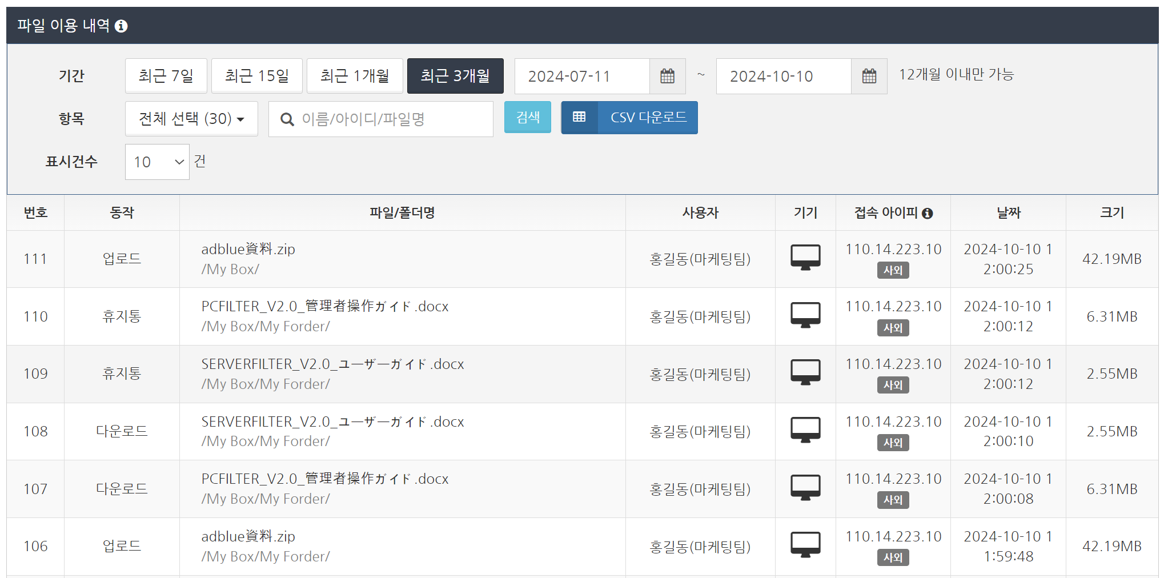Image resolution: width=1168 pixels, height=578 pixels.
Task: Click the 사외 badge in row 110
Action: [893, 328]
